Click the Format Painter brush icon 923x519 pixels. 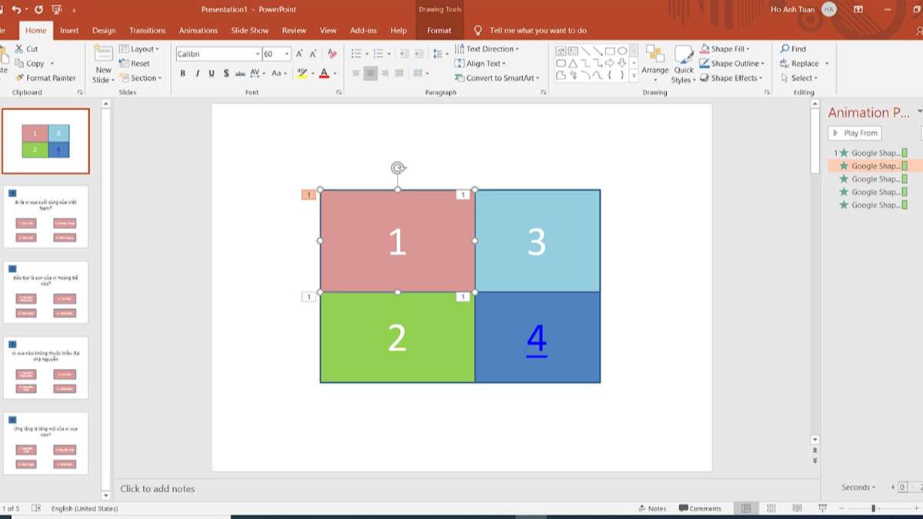(x=19, y=78)
